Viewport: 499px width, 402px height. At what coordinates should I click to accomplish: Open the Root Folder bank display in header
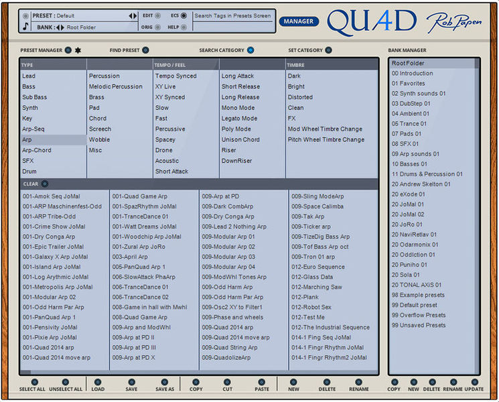tap(81, 27)
